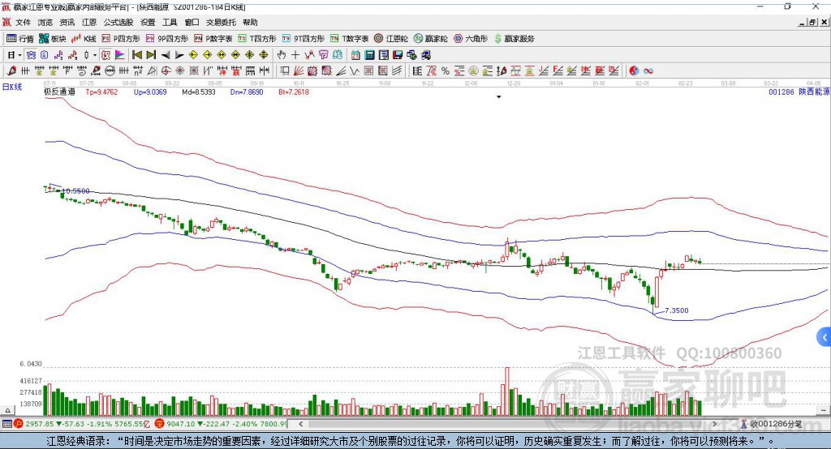Step back with black left arrow
Screen dimensions: 831x449
[x=166, y=55]
